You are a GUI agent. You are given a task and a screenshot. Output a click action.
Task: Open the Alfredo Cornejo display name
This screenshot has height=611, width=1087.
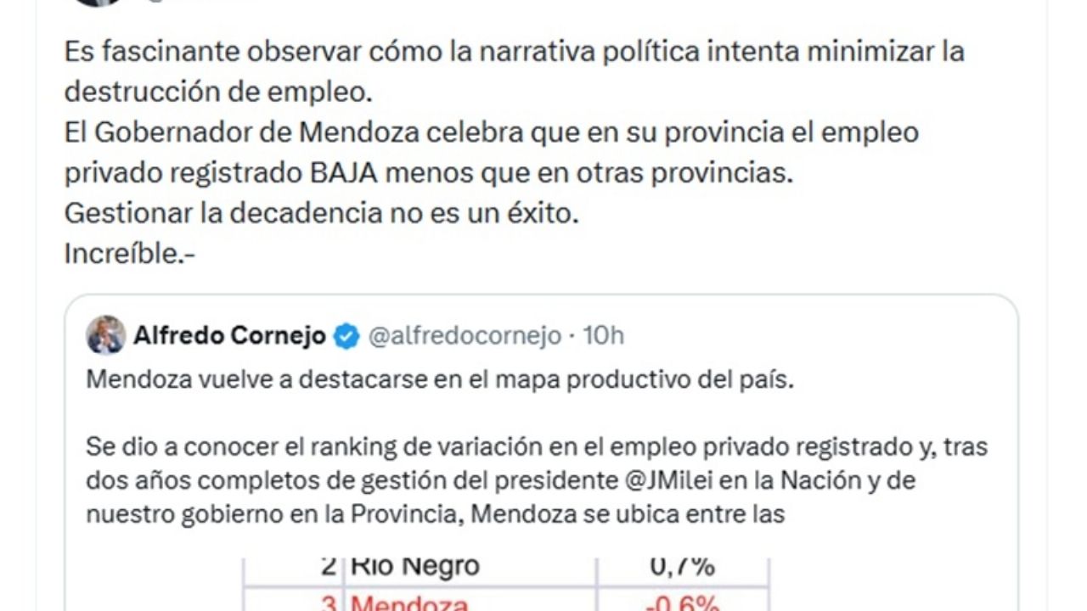pyautogui.click(x=229, y=336)
